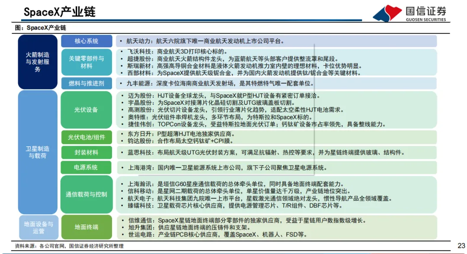Image resolution: width=467 pixels, height=254 pixels.
Task: Click the 光伏设备 subcategory label
Action: (86, 110)
